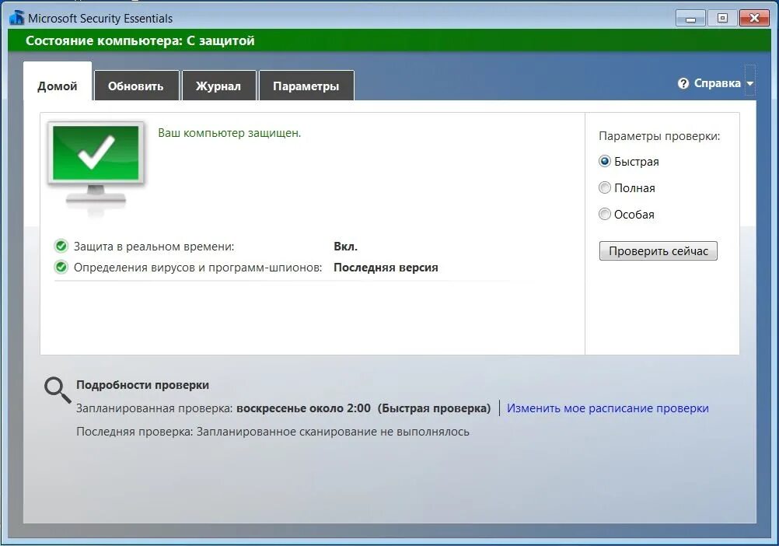Close the Security Essentials window
This screenshot has width=779, height=546.
(754, 19)
